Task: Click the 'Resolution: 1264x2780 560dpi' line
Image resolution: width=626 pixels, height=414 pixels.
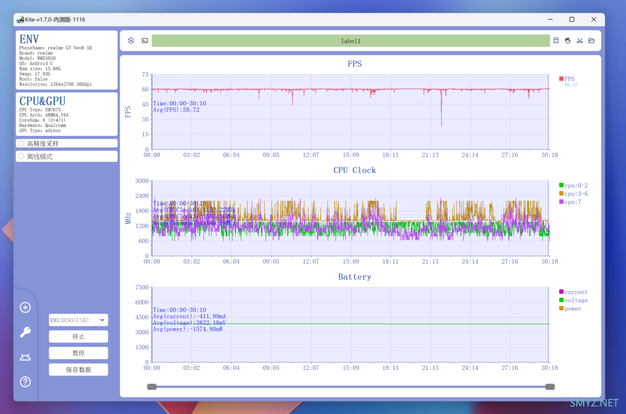Action: point(56,84)
